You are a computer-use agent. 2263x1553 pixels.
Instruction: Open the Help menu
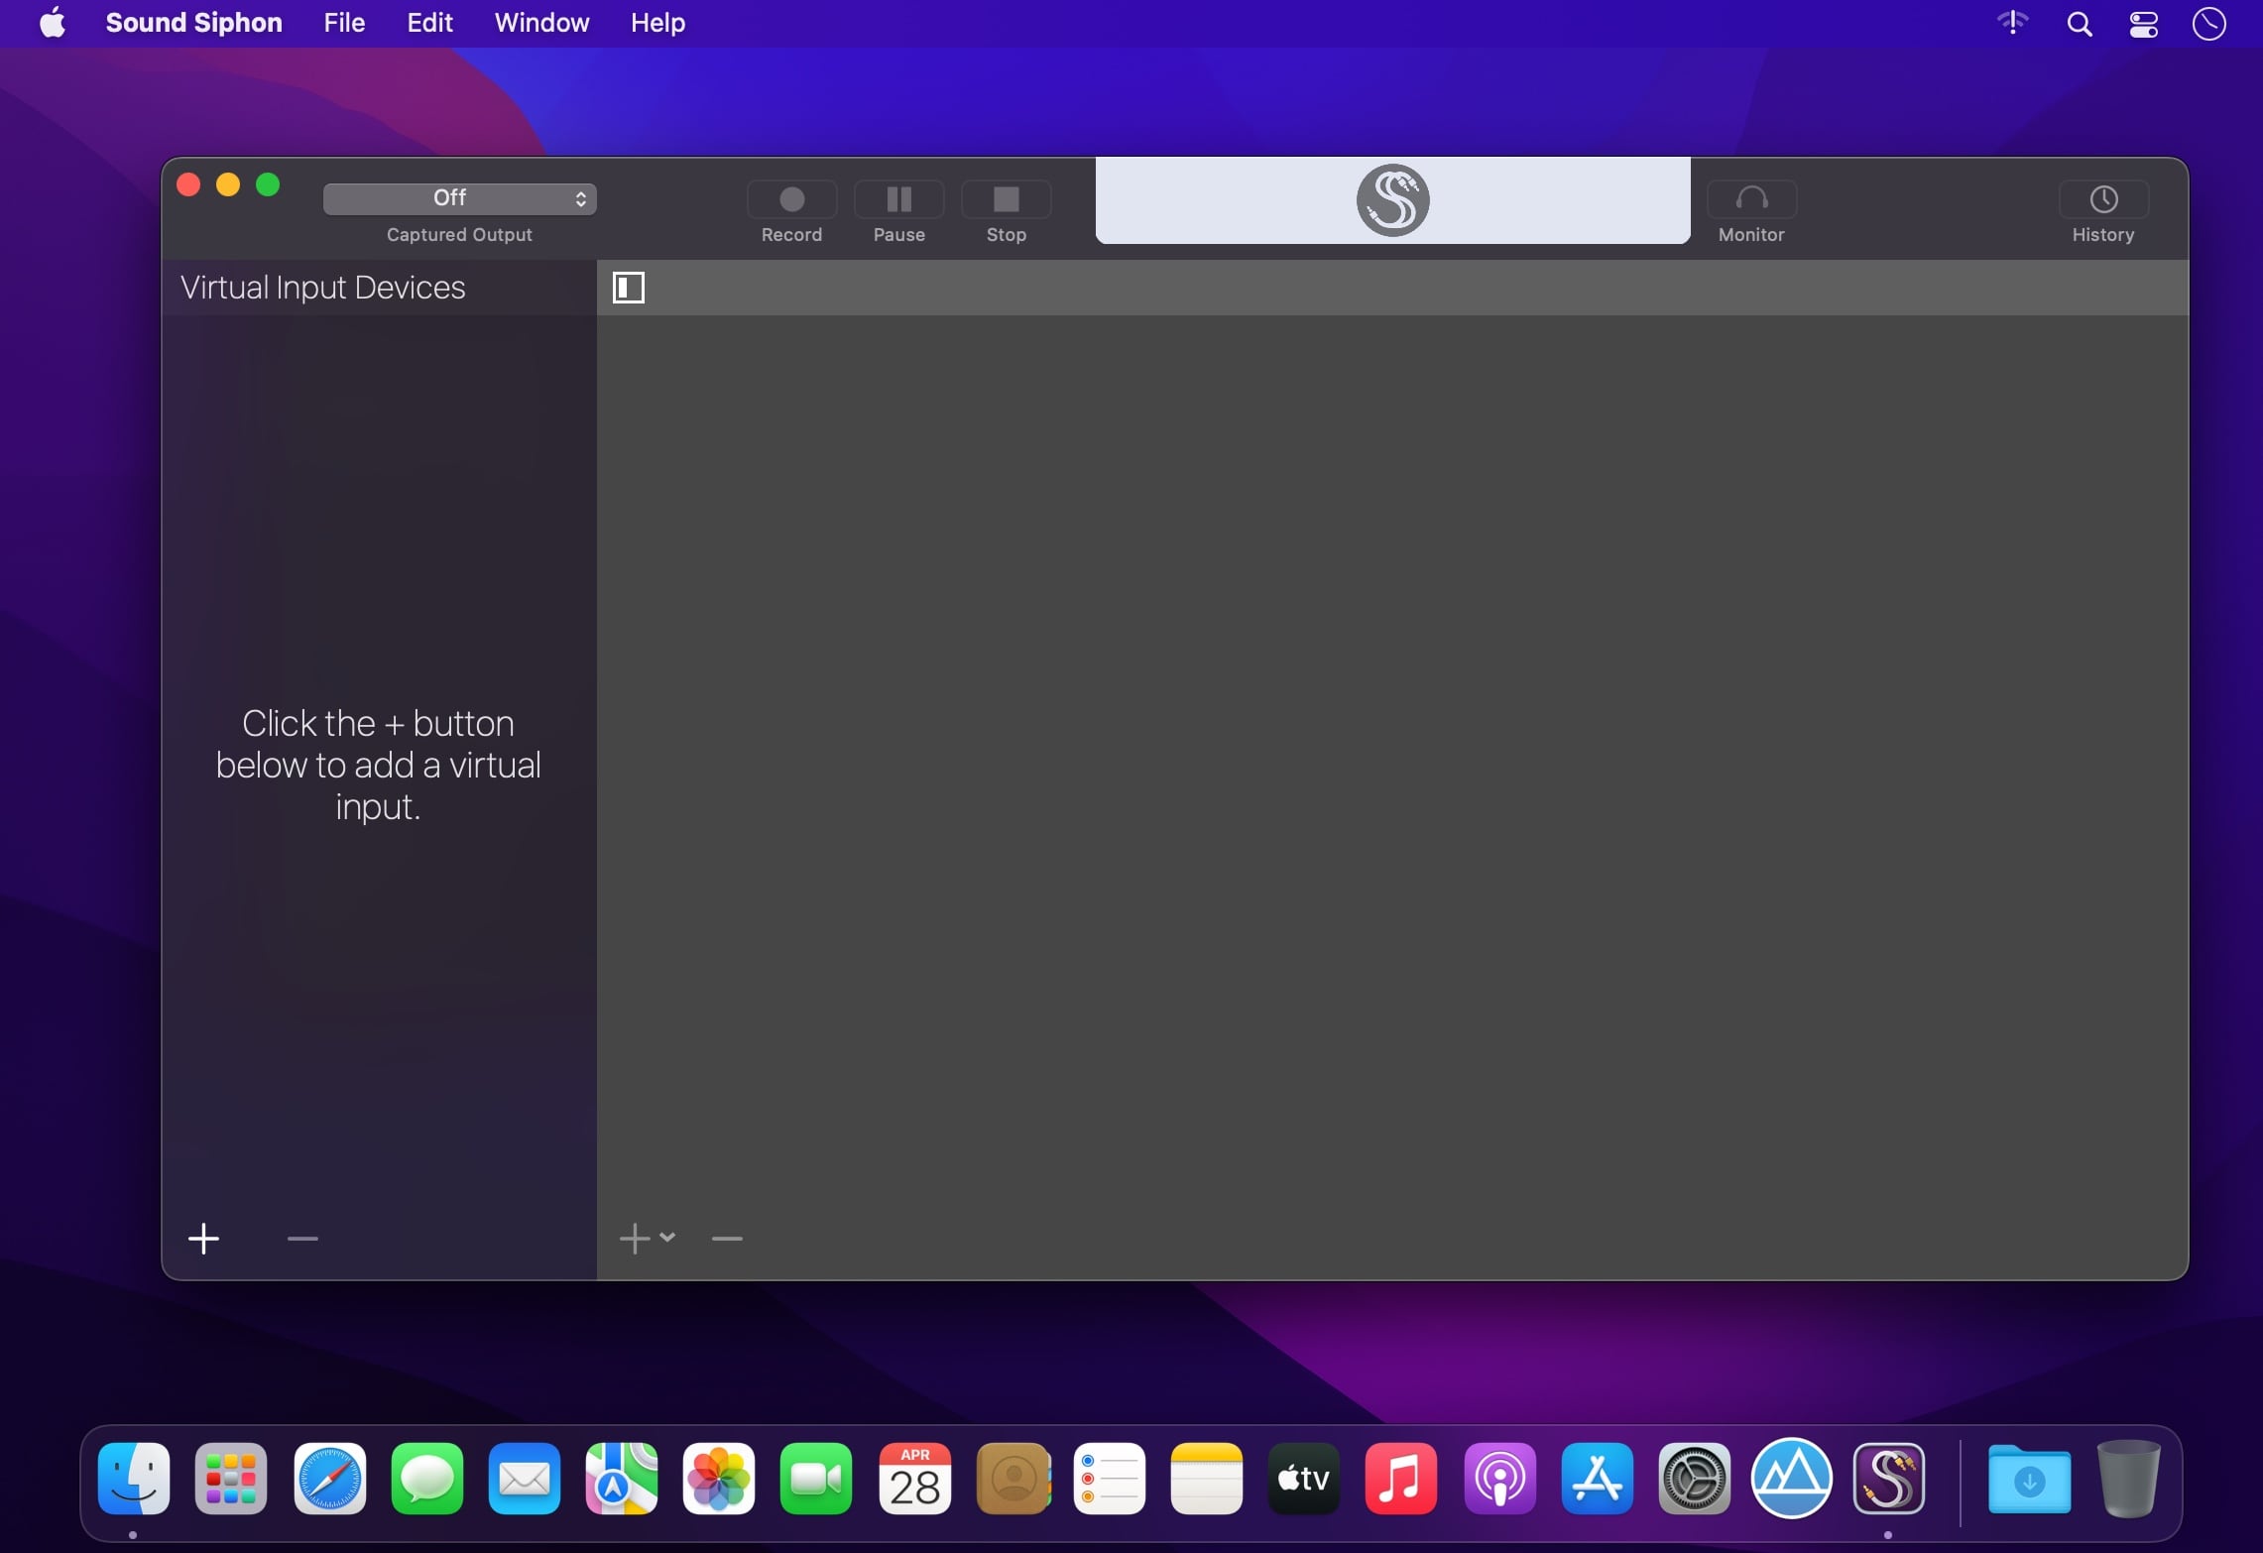[657, 23]
